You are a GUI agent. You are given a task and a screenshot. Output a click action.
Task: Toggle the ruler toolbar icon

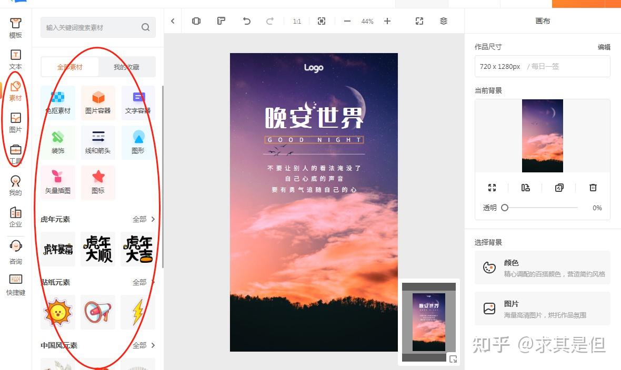221,21
